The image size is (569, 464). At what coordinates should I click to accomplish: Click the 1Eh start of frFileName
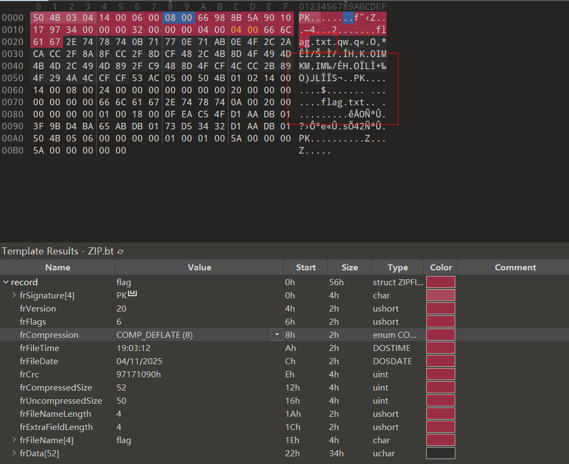[292, 440]
